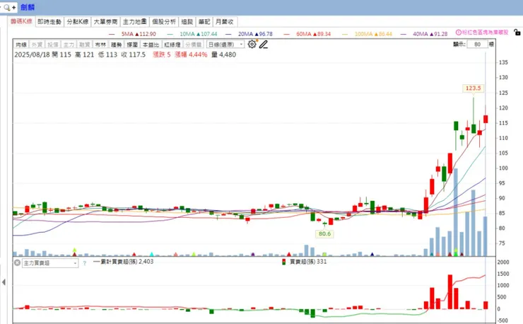The height and width of the screenshot is (324, 523).
Task: Click the 量 4,480 volume value
Action: [x=223, y=54]
